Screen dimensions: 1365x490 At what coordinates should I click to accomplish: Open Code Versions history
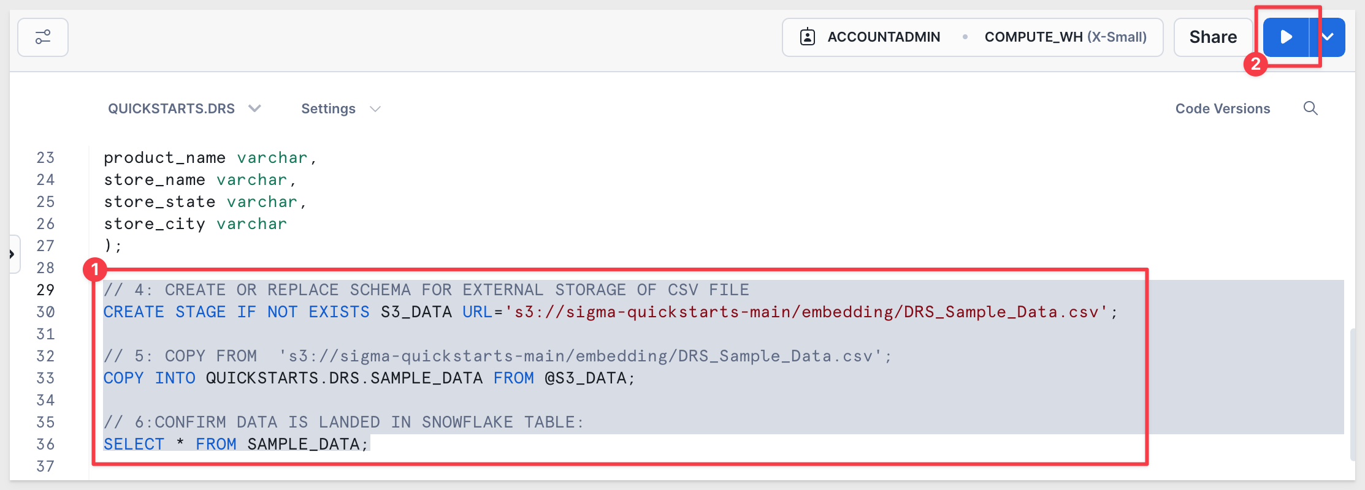(x=1222, y=108)
